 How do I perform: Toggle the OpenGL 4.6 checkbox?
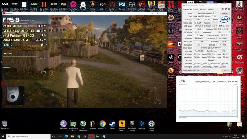220,67
